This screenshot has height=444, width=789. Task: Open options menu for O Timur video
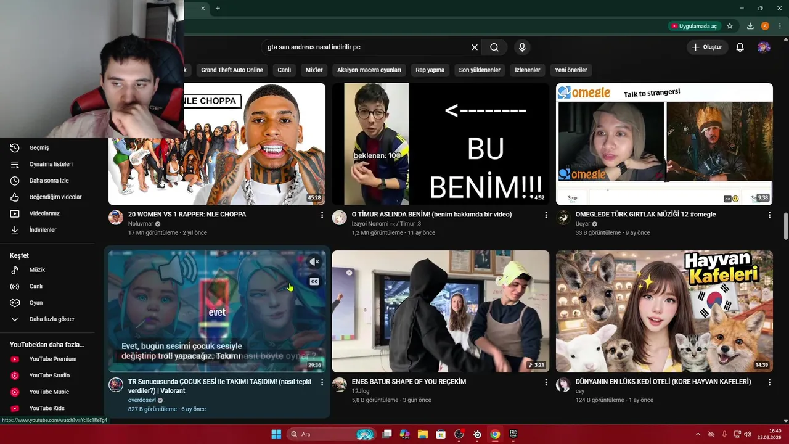coord(546,215)
